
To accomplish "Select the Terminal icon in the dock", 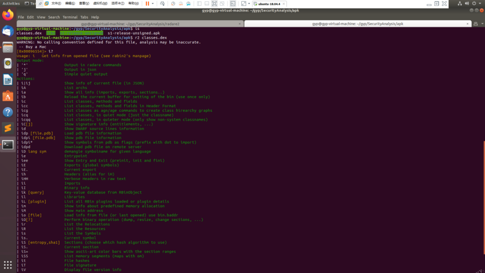I will point(8,144).
